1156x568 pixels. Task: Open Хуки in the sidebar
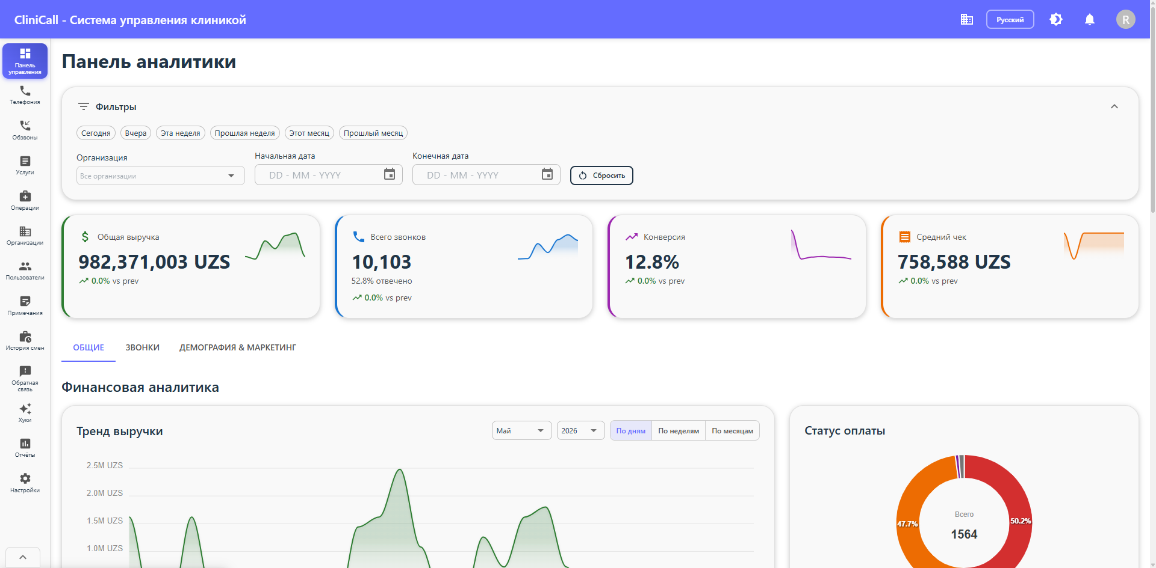click(x=25, y=413)
